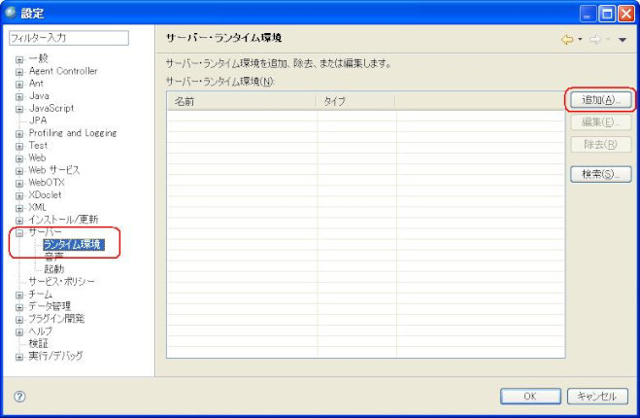The image size is (640, 418).
Task: Click the forward navigation arrow icon
Action: [594, 39]
